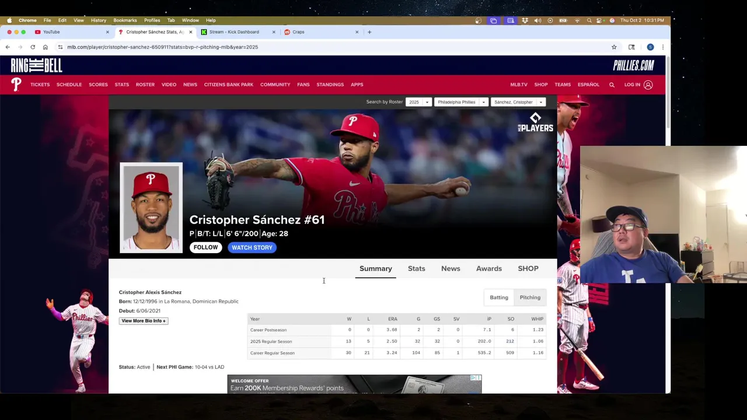747x420 pixels.
Task: Open the Profiles menu
Action: pyautogui.click(x=152, y=20)
